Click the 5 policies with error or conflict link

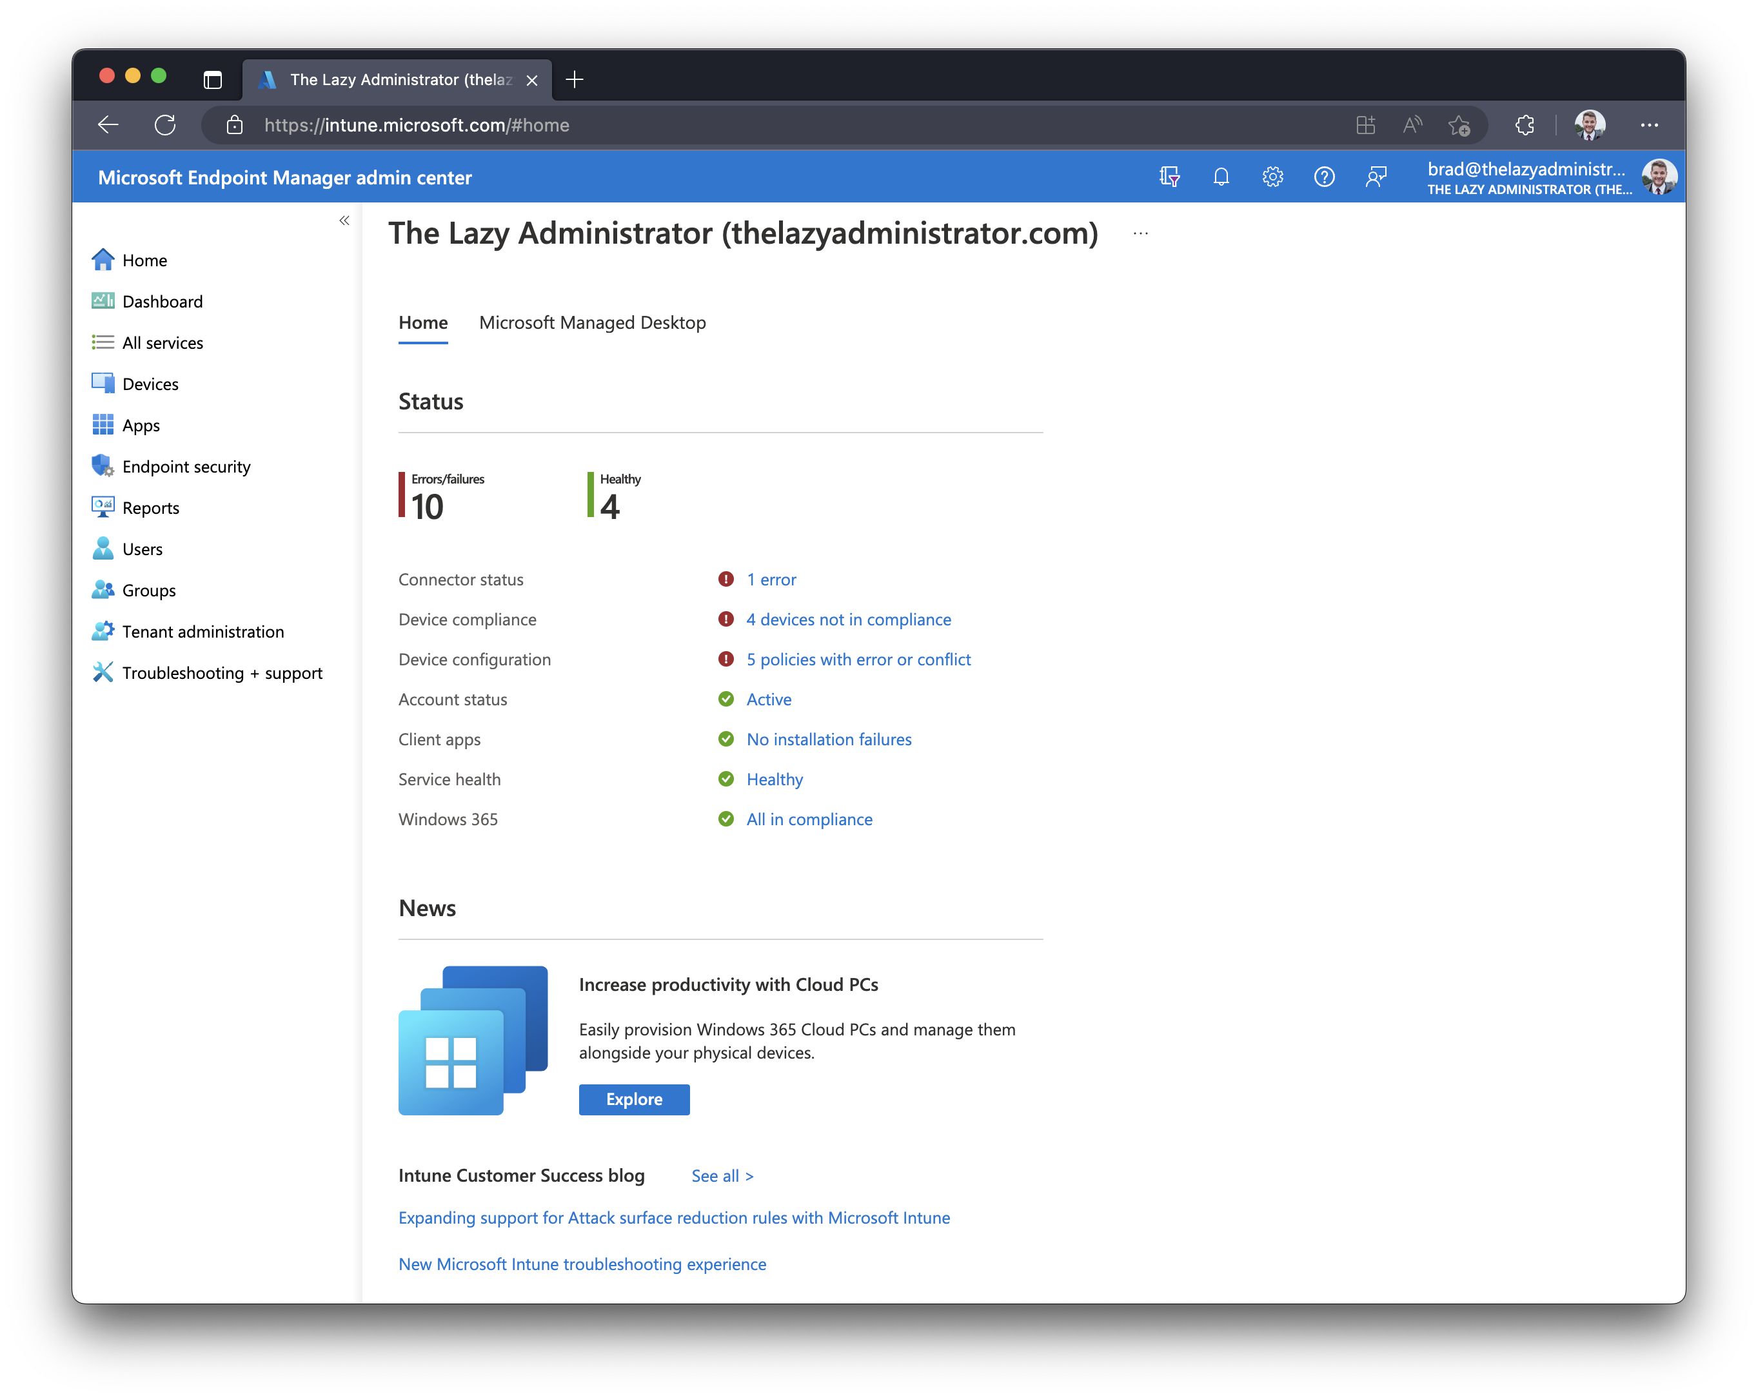[x=857, y=658]
